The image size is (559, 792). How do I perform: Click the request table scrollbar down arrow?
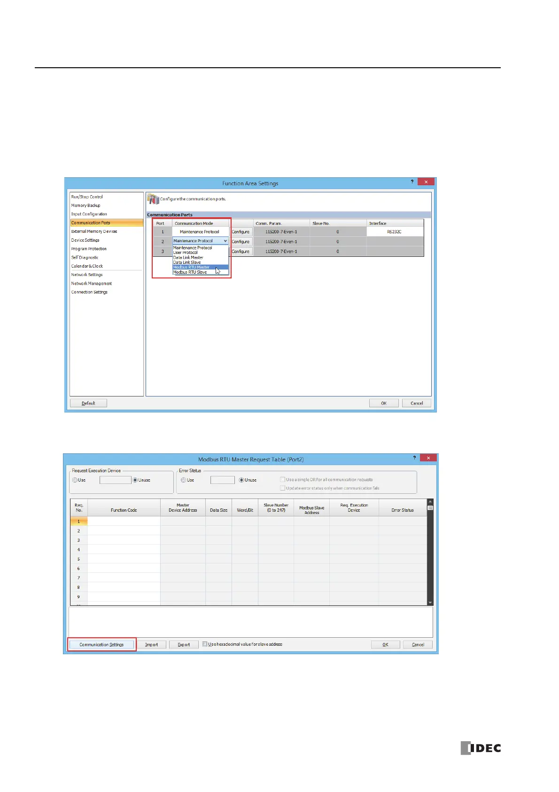coord(430,602)
